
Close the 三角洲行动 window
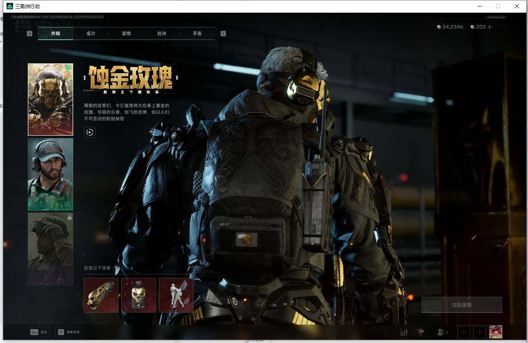point(517,6)
